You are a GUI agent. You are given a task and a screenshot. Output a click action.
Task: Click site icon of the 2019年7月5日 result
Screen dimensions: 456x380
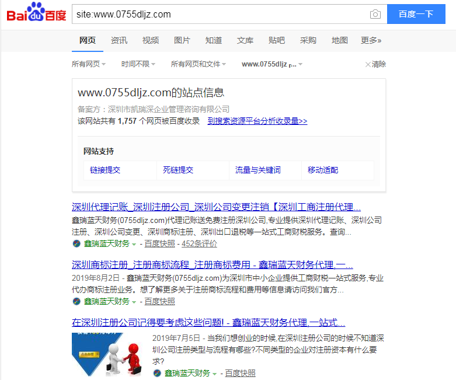tap(157, 373)
